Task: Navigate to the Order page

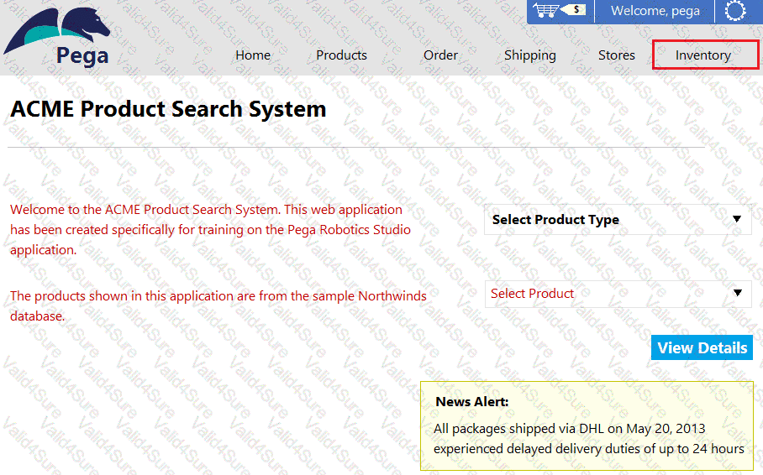Action: 440,55
